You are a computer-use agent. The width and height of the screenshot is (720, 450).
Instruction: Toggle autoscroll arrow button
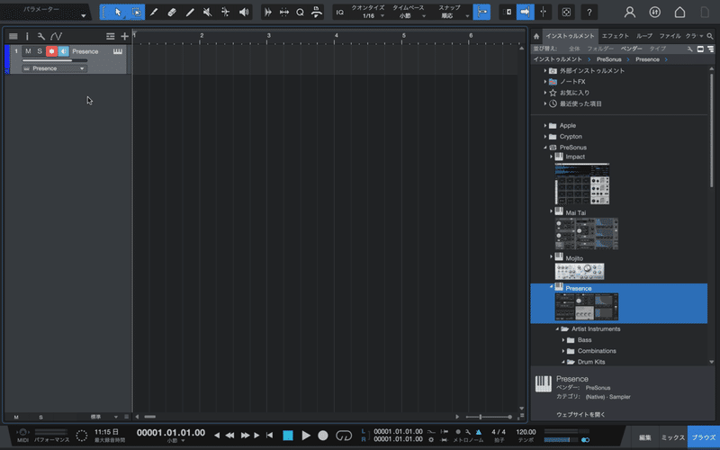pos(525,13)
